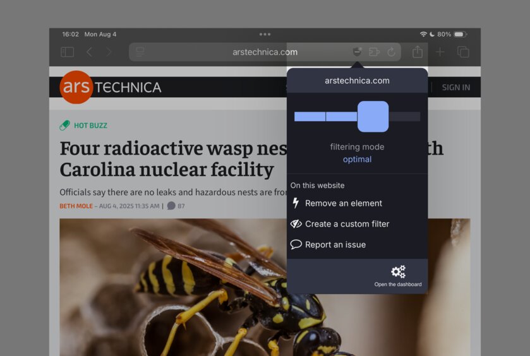Screen dimensions: 530x356
Task: Click the moon Do Not Disturb icon
Action: (432, 34)
